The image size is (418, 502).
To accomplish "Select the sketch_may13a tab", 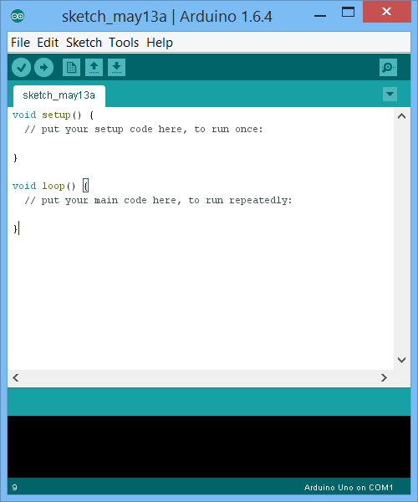I will (59, 95).
